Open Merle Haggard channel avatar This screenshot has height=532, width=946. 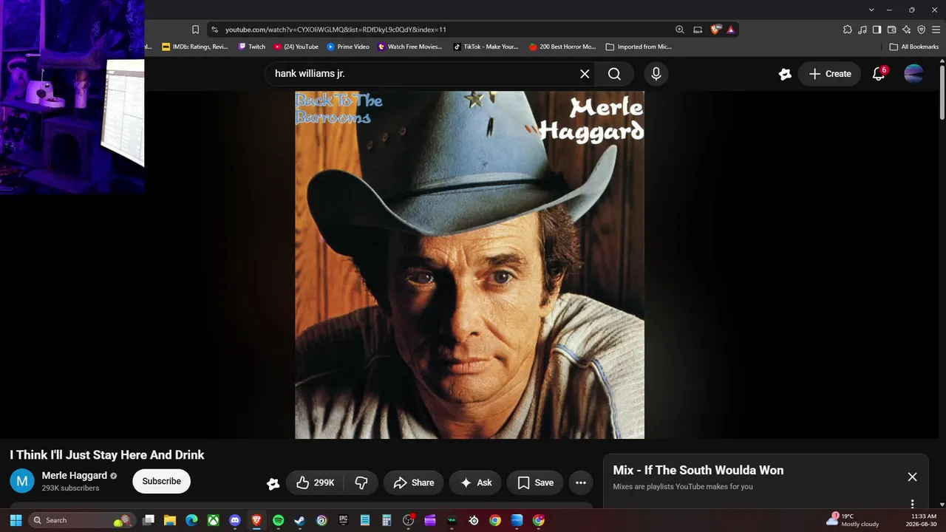pos(22,481)
